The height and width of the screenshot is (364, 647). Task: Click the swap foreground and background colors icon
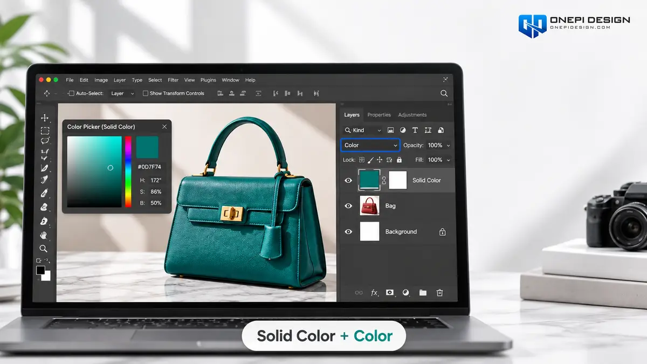pos(48,260)
